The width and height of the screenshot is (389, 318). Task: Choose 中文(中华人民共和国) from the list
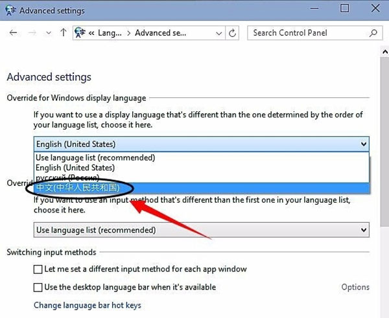202,188
